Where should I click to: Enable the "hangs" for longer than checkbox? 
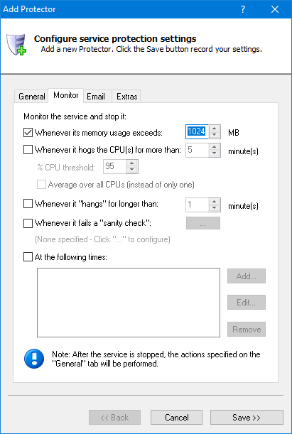click(28, 204)
